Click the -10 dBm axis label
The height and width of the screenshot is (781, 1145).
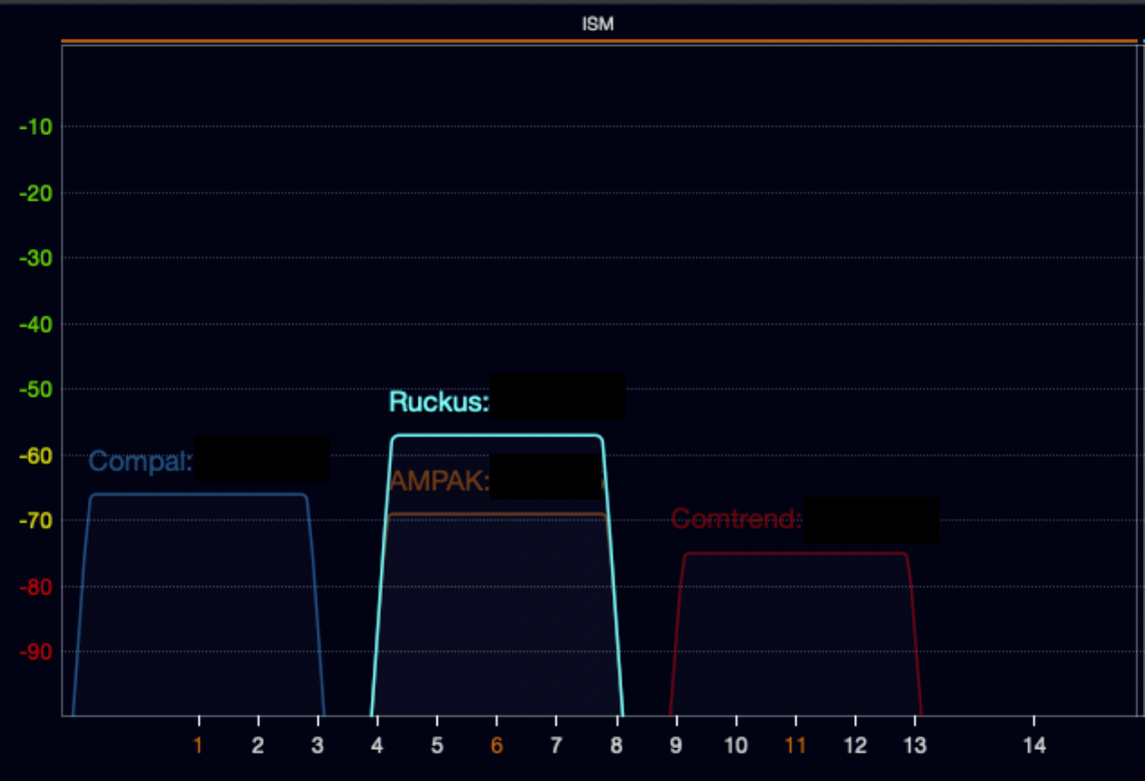[x=36, y=127]
